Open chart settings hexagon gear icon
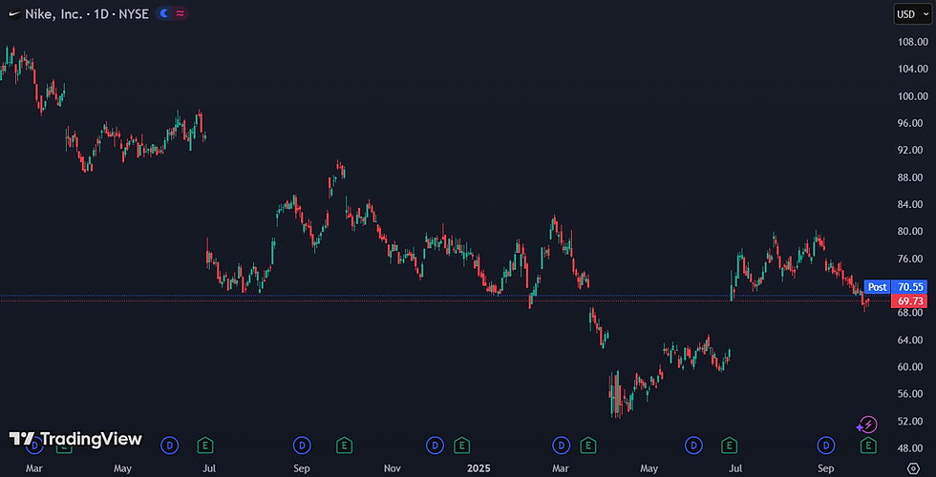 click(913, 467)
